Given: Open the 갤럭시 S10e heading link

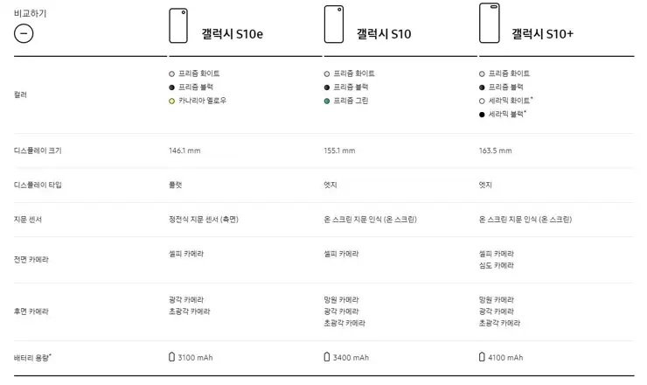Looking at the screenshot, I should (226, 34).
